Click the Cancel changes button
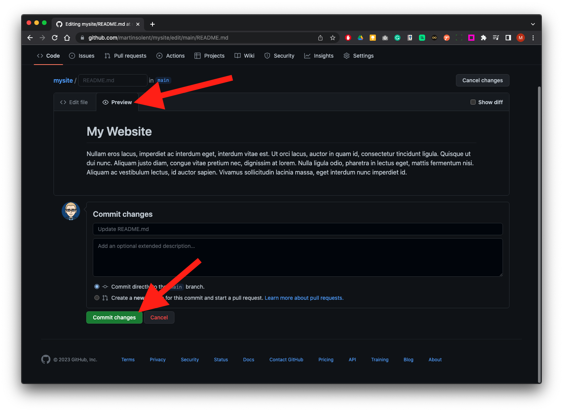 point(482,80)
